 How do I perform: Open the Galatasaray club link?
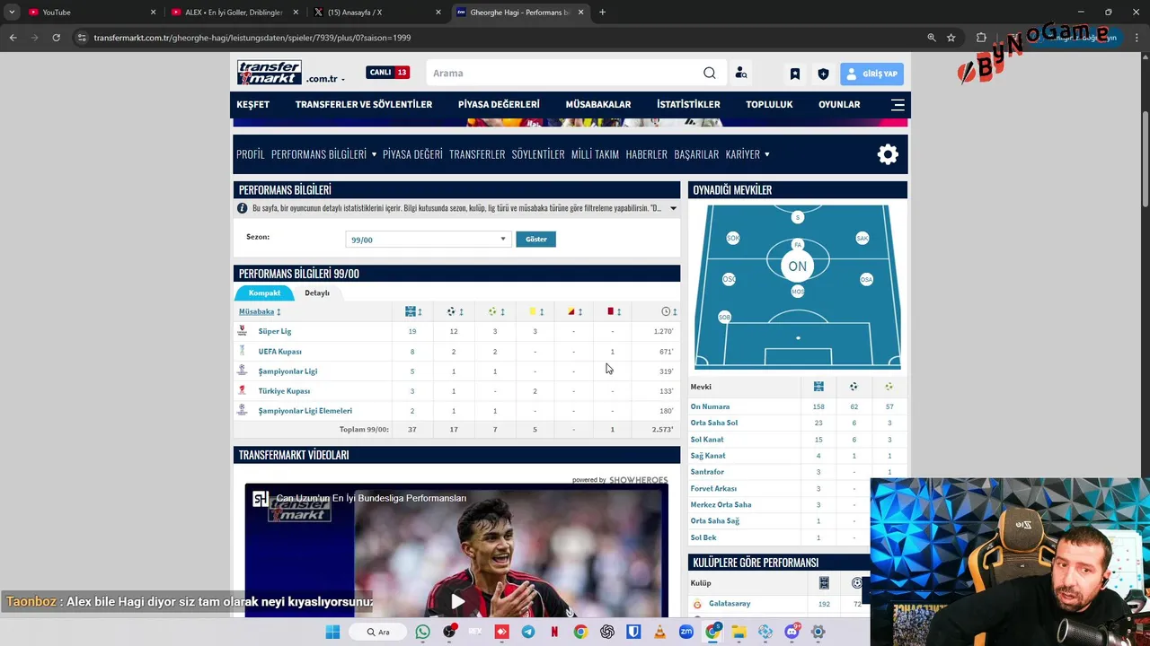click(x=730, y=603)
